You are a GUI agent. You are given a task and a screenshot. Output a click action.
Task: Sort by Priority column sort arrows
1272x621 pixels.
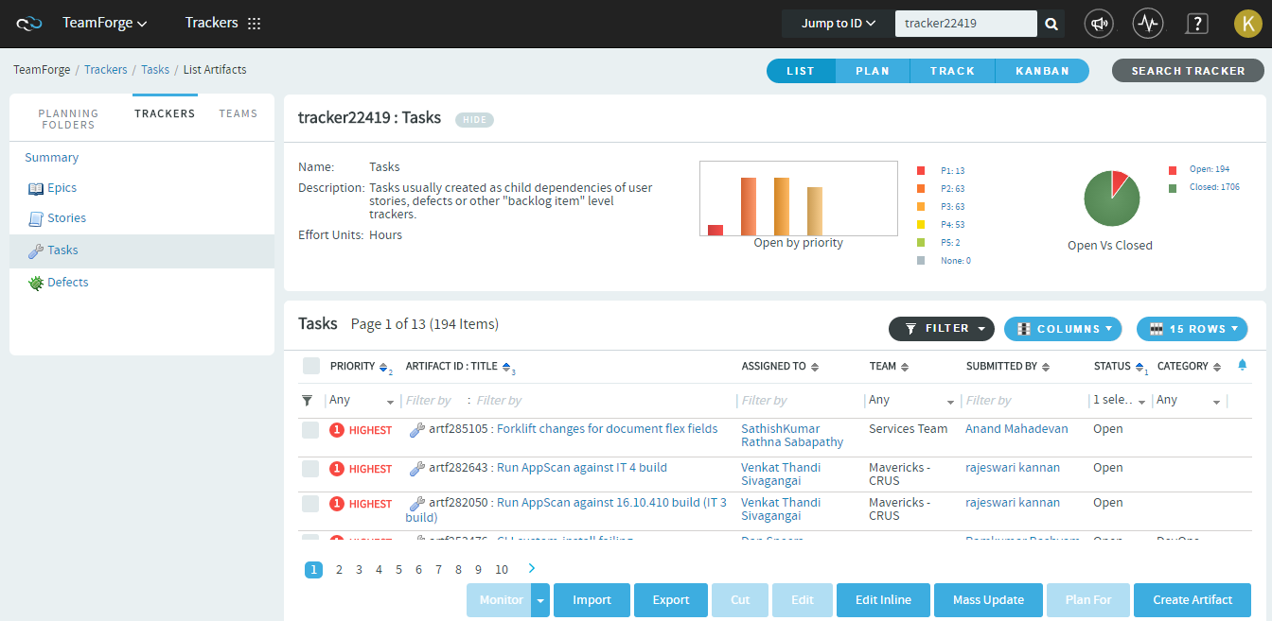pos(383,367)
